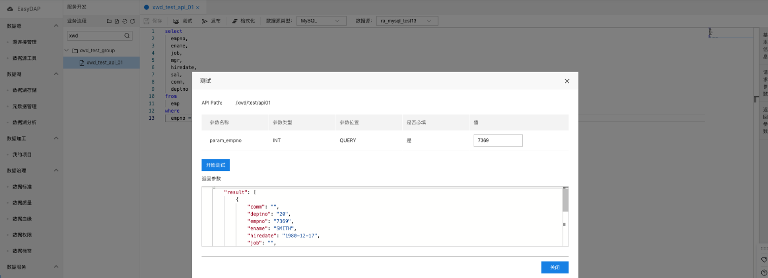
Task: Click the param_empno value input field
Action: [498, 141]
